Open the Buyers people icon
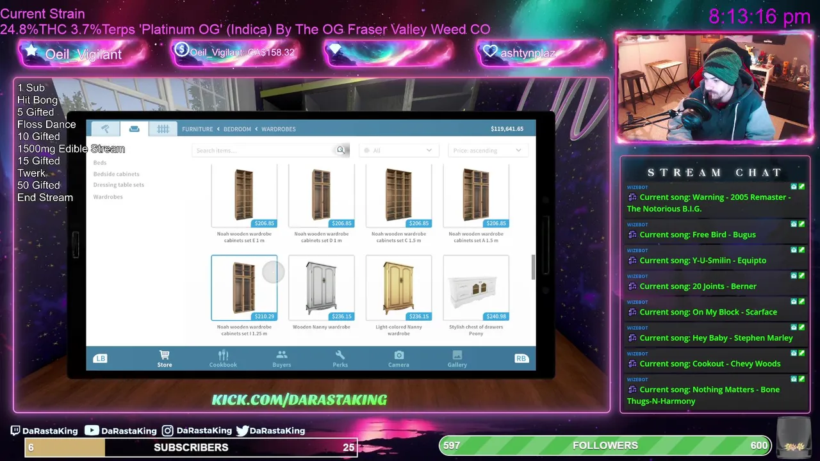The height and width of the screenshot is (461, 820). [x=281, y=359]
